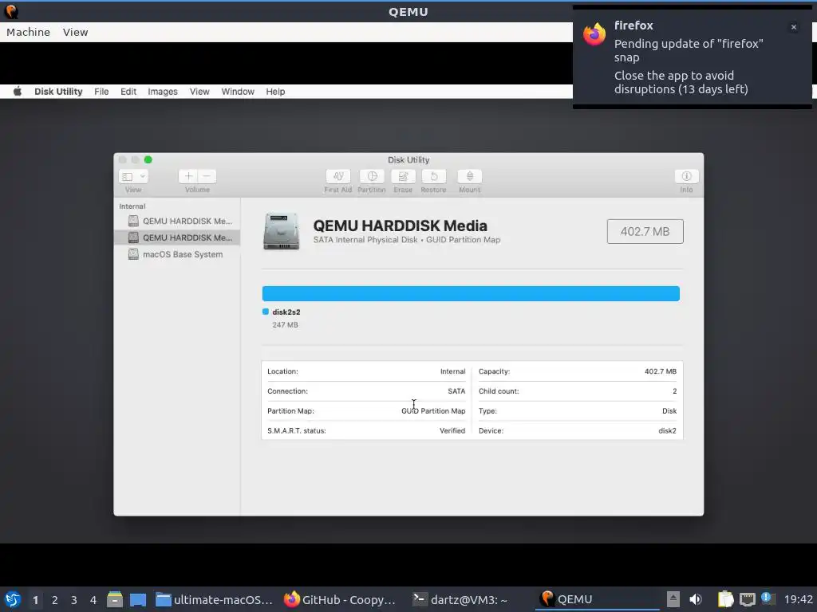
Task: Open the QEMU View menu
Action: 76,32
